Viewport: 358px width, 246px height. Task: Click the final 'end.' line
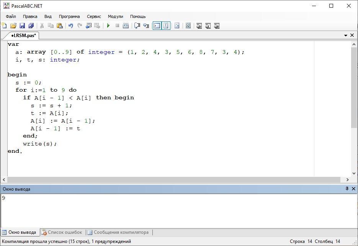point(15,151)
